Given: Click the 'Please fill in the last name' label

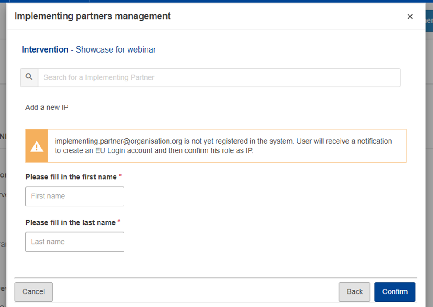Looking at the screenshot, I should point(70,222).
